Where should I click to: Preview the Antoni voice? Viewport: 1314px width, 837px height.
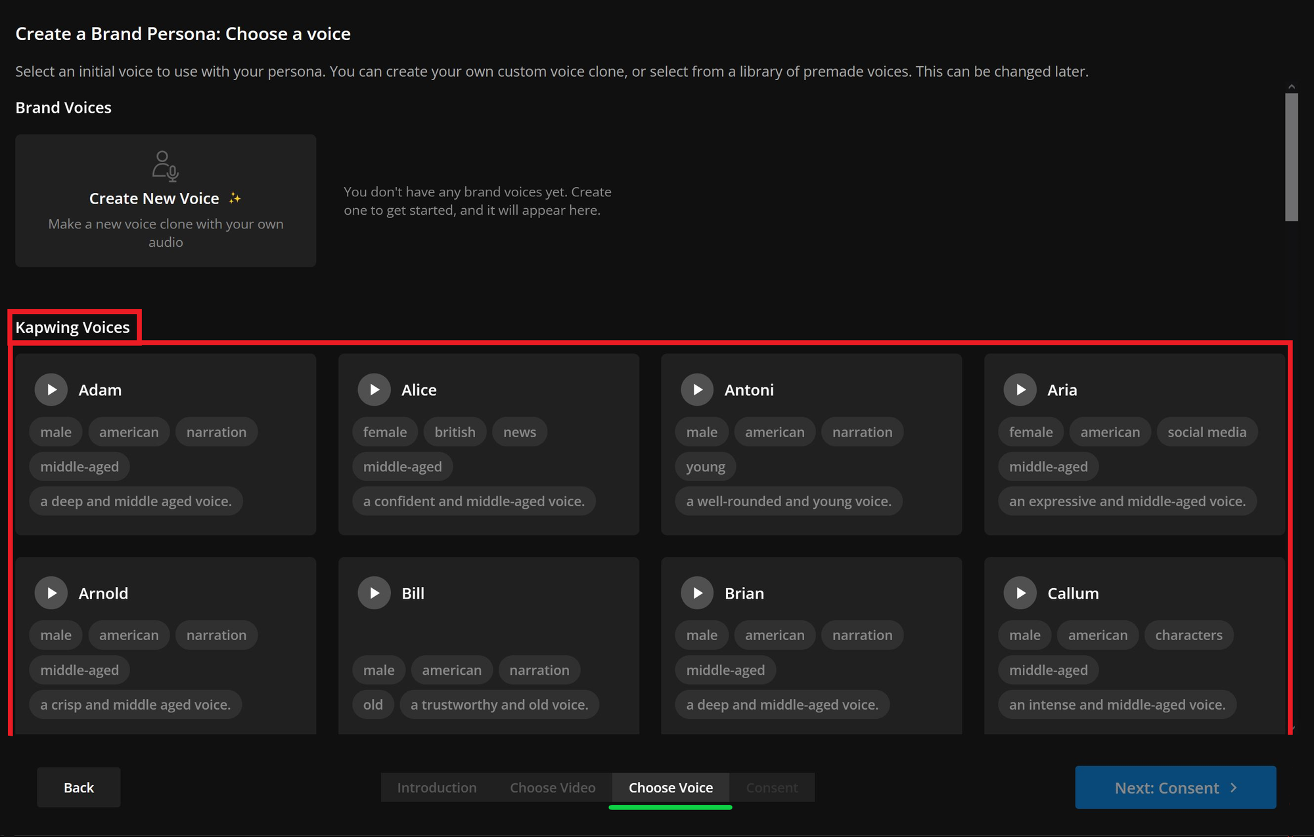tap(697, 390)
